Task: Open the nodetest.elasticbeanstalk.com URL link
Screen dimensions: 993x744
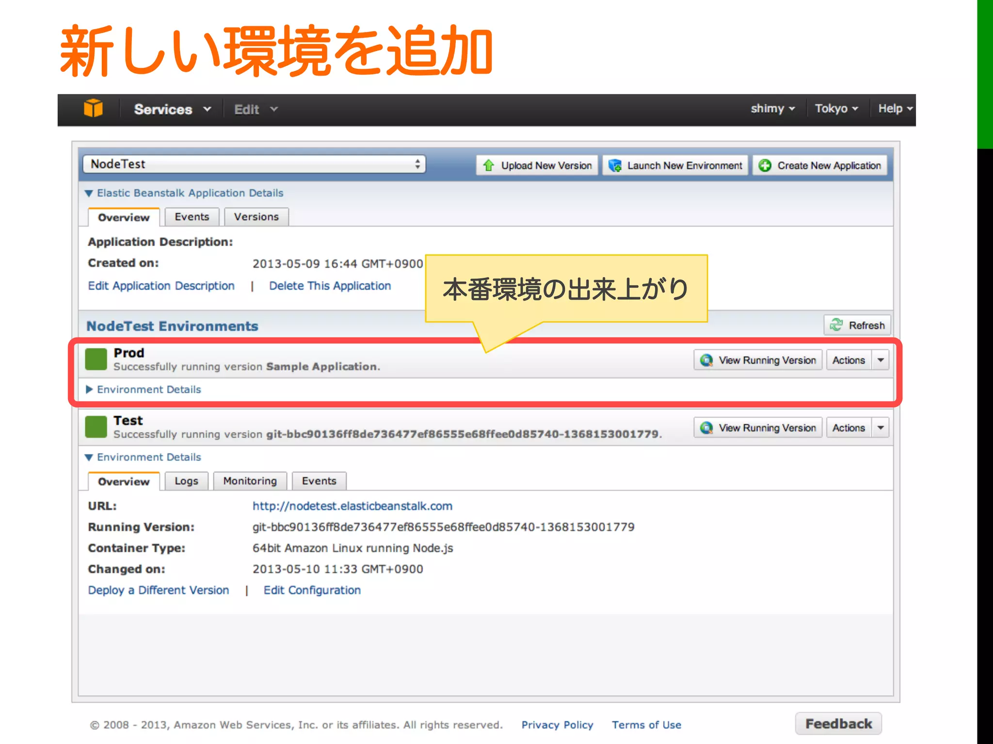Action: pos(352,506)
